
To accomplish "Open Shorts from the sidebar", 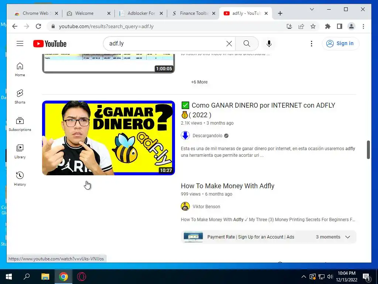I will coord(20,97).
